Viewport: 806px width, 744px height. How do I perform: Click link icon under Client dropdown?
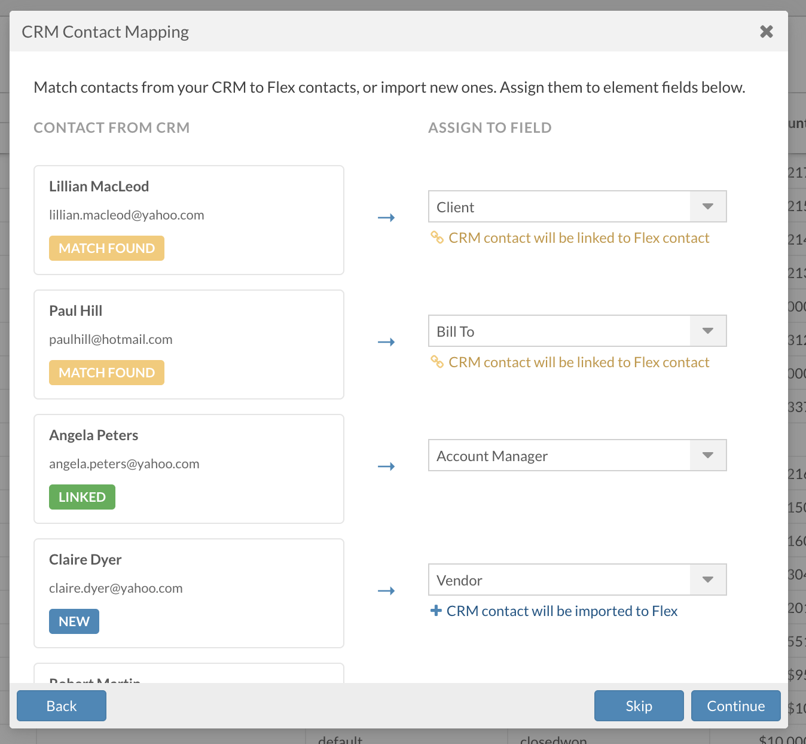(437, 238)
